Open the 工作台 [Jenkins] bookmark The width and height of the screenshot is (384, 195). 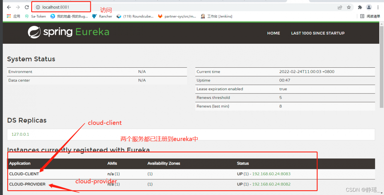(216, 16)
